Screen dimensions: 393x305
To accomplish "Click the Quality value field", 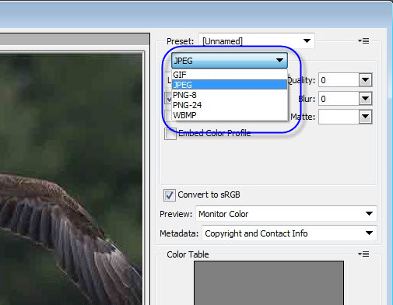I will pos(339,80).
